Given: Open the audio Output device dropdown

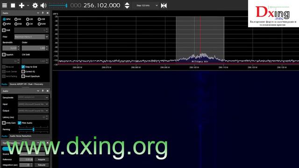Looking at the screenshot, I should point(33,111).
